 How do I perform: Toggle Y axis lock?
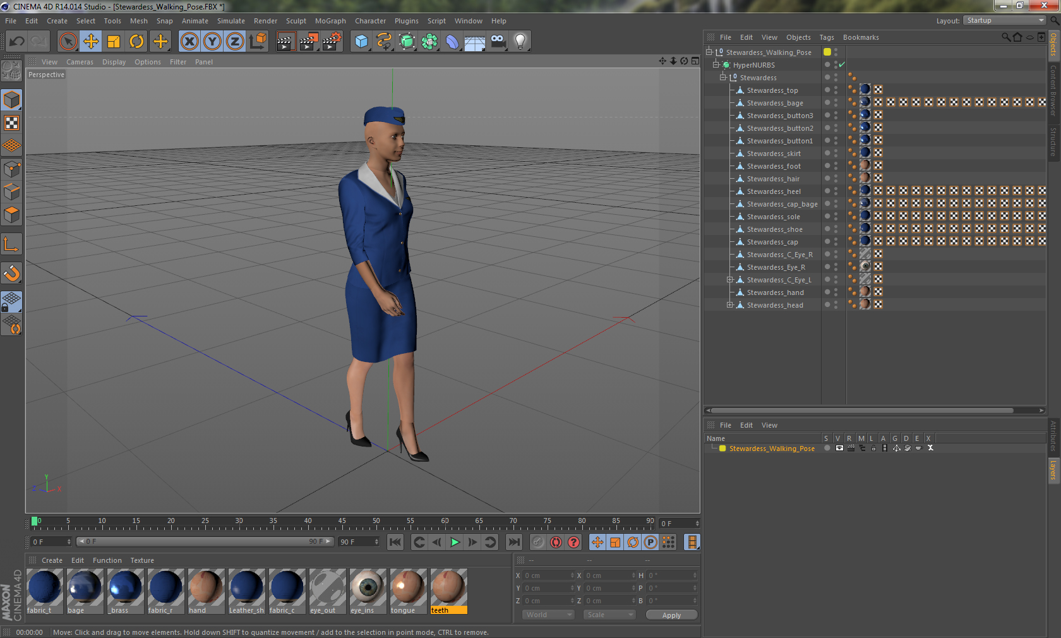pyautogui.click(x=212, y=42)
